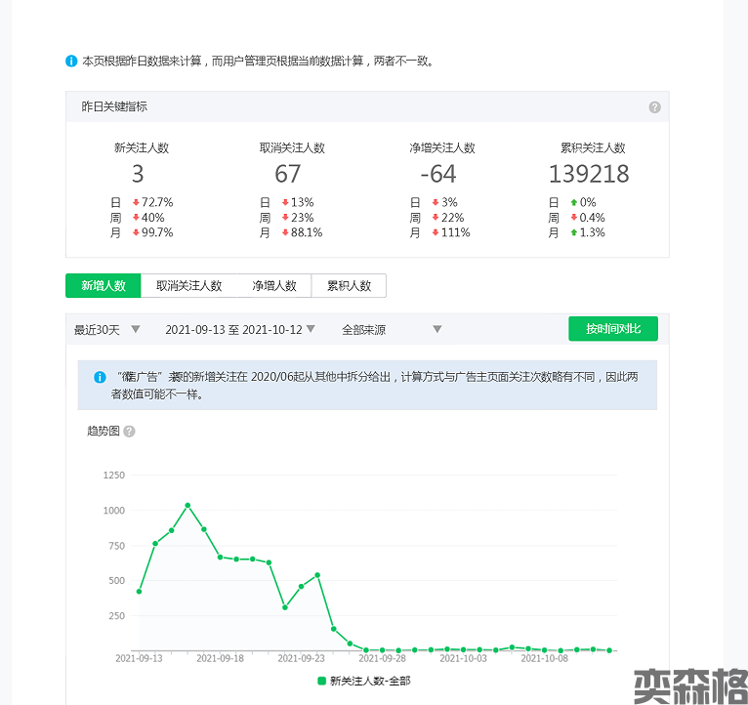
Task: Select the 净增人数 tab
Action: pos(274,286)
